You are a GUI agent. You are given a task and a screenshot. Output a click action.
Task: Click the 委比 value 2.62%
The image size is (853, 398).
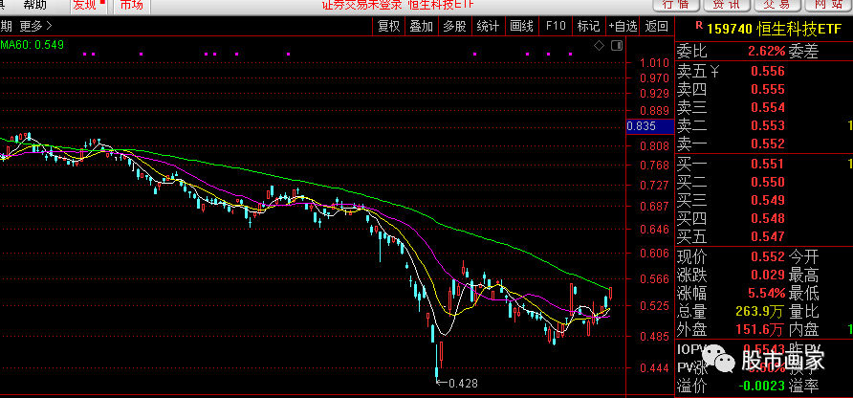(767, 52)
